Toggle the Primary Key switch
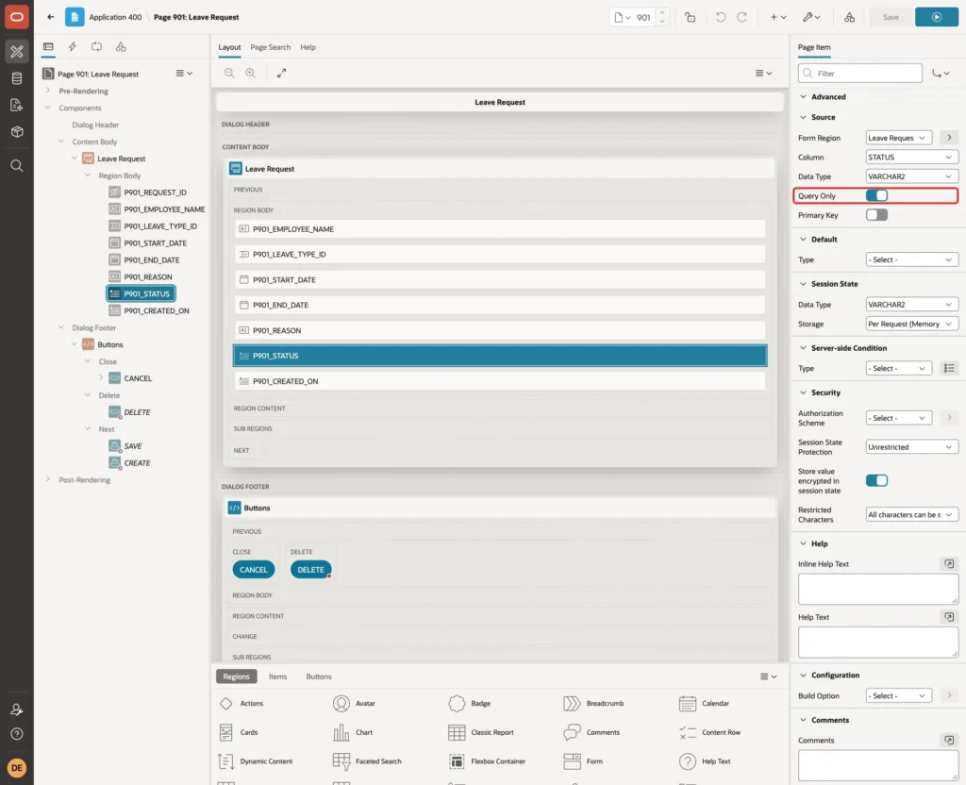Viewport: 966px width, 785px height. pyautogui.click(x=876, y=215)
